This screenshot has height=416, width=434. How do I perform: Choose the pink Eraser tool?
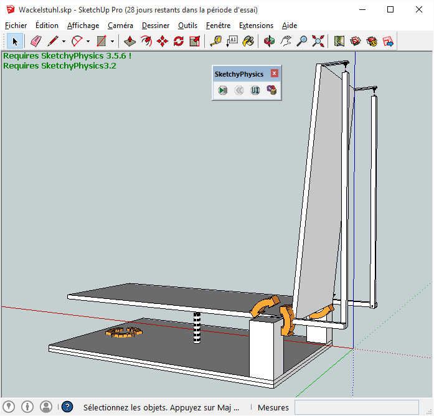point(36,41)
